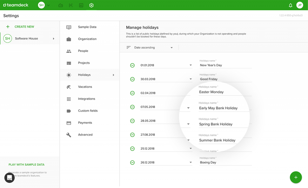Open the JP user avatar
308x188 pixels.
tap(299, 5)
